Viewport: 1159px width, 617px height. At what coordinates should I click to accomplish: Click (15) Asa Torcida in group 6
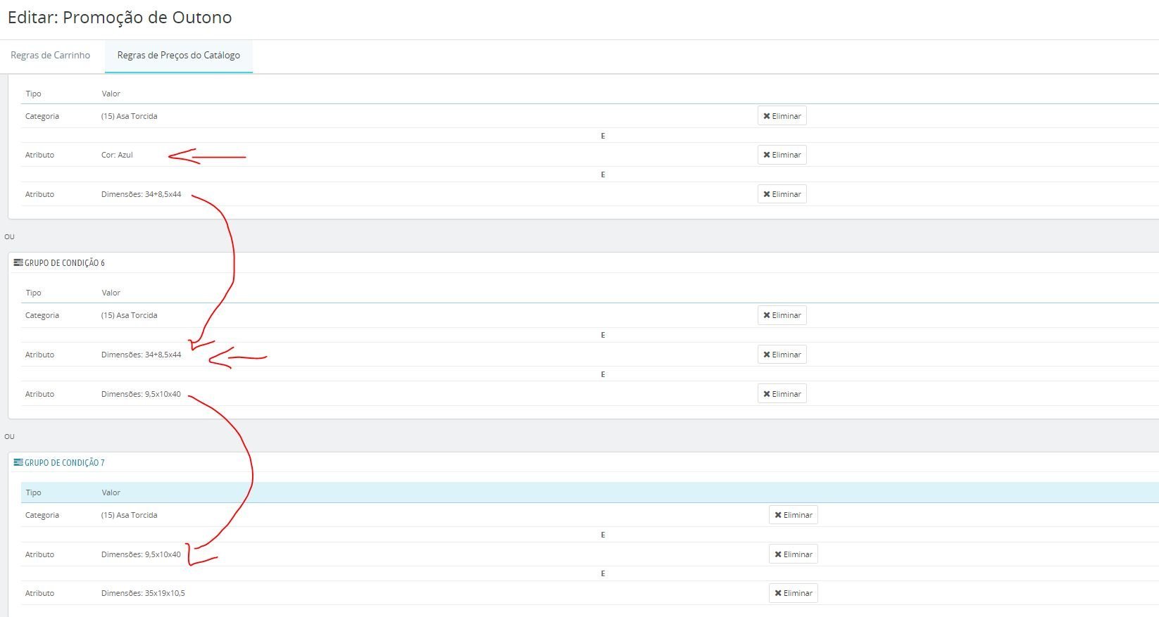pyautogui.click(x=129, y=315)
